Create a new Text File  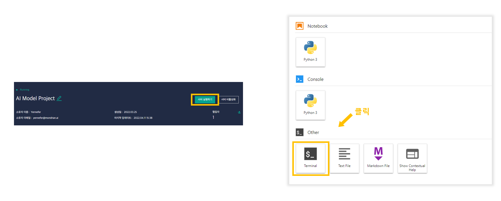[344, 158]
